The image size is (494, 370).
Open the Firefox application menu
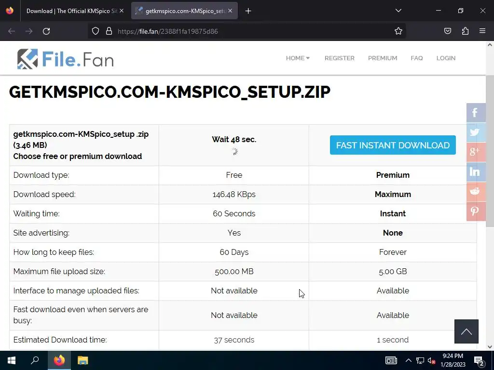(x=482, y=31)
